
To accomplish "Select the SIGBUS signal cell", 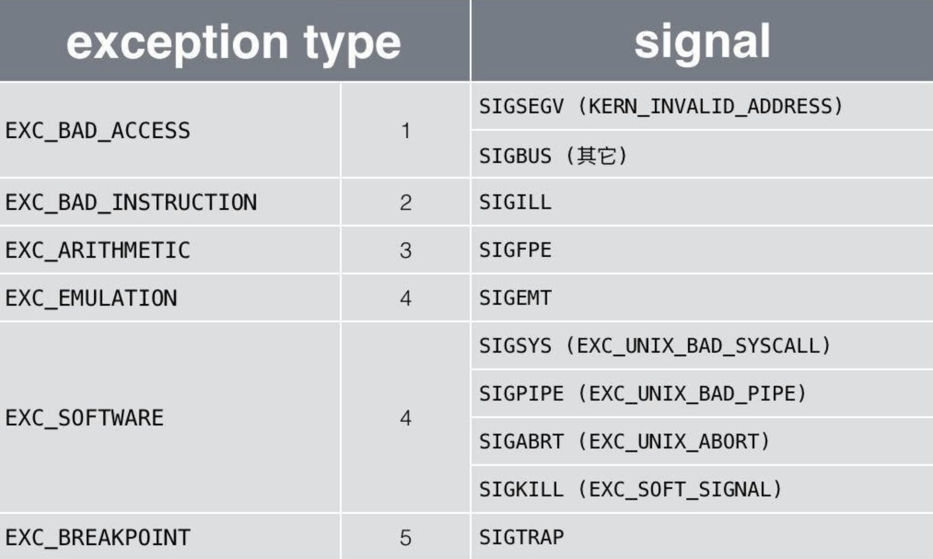I will point(553,156).
